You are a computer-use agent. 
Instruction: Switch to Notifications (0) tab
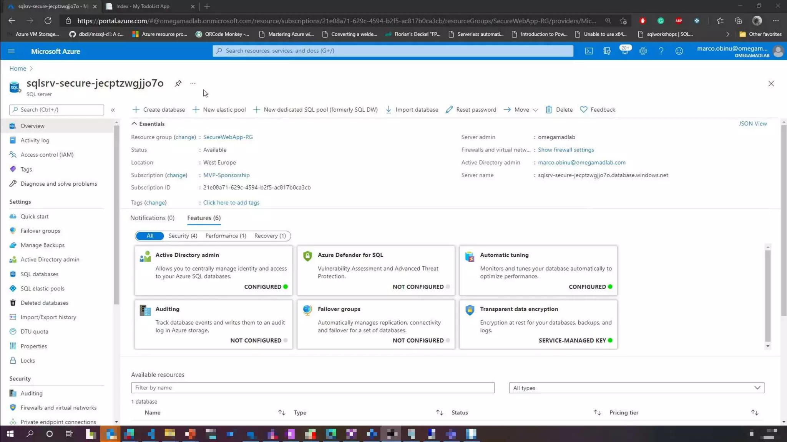point(152,218)
